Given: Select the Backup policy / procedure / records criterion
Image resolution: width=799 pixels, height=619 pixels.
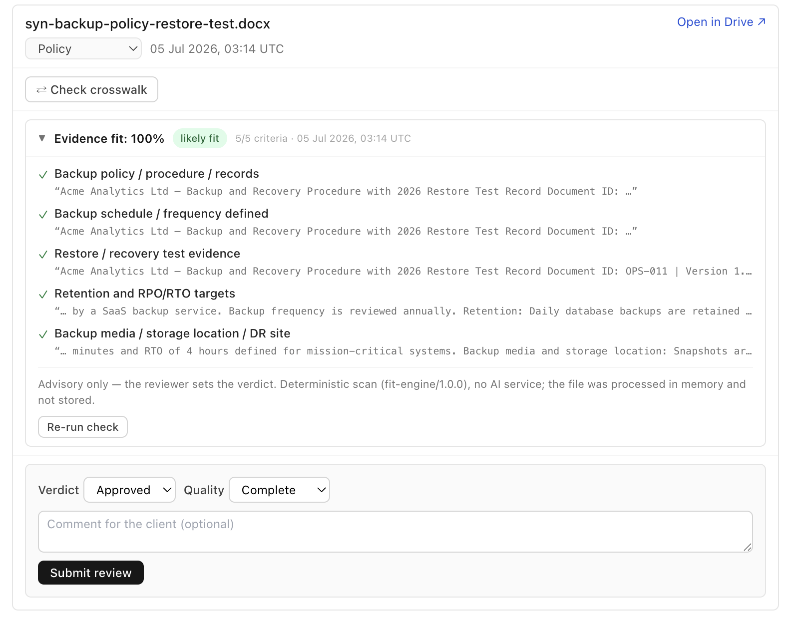Looking at the screenshot, I should click(x=157, y=174).
